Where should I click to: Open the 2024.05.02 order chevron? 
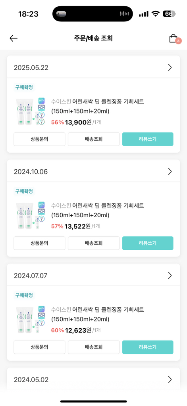(170, 379)
